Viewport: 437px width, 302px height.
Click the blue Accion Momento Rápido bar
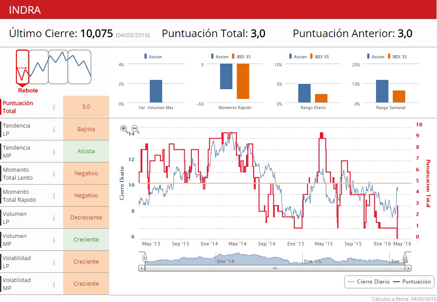click(226, 76)
